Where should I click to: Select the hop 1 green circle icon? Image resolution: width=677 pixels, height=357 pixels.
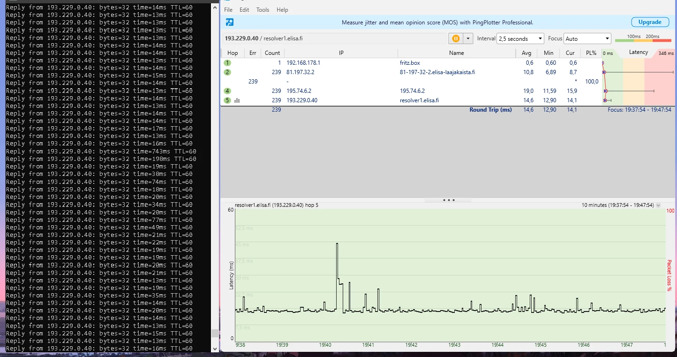[x=227, y=63]
